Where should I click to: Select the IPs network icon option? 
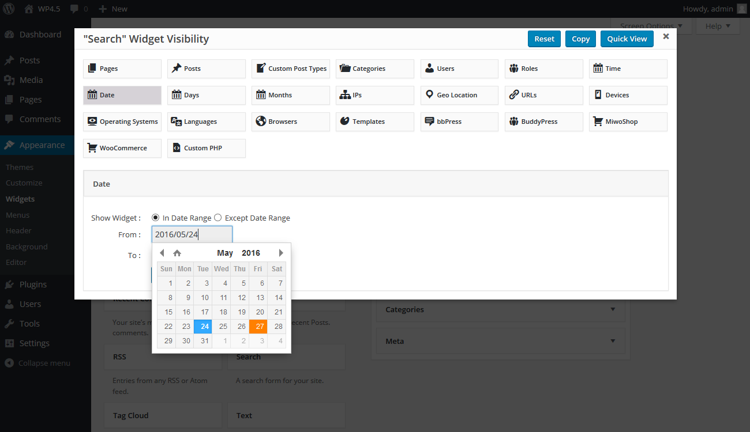click(375, 95)
